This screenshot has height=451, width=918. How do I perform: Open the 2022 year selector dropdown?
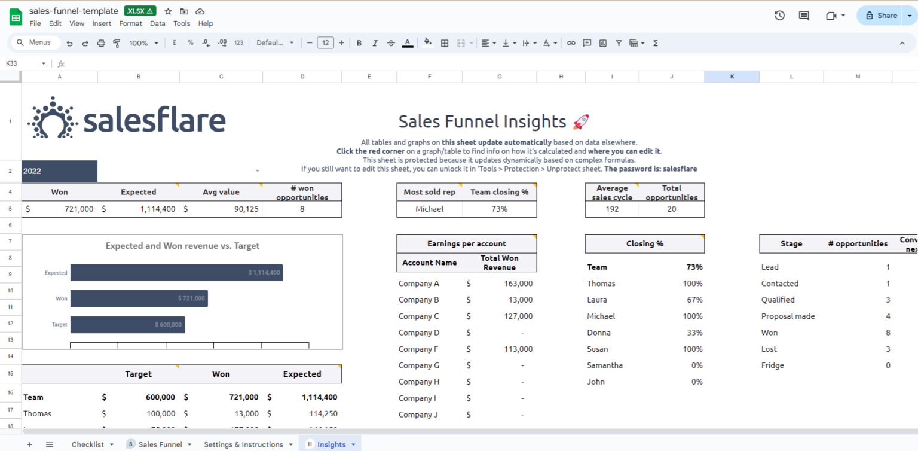tap(257, 170)
